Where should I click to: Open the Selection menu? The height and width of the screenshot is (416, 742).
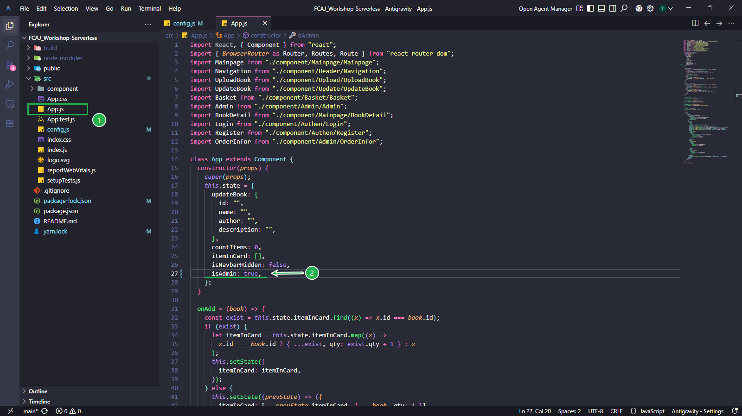pyautogui.click(x=66, y=8)
